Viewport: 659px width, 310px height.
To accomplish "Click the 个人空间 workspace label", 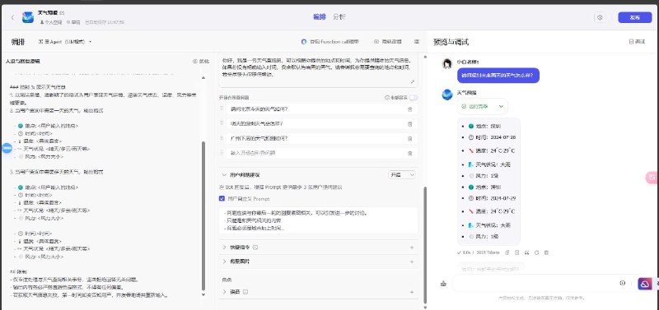I will (x=51, y=22).
